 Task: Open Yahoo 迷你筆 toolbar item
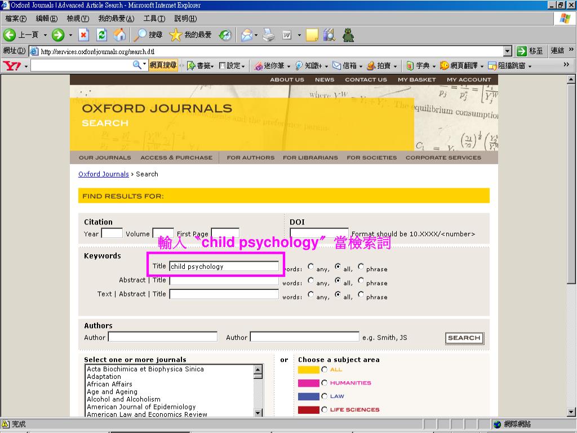tap(272, 65)
